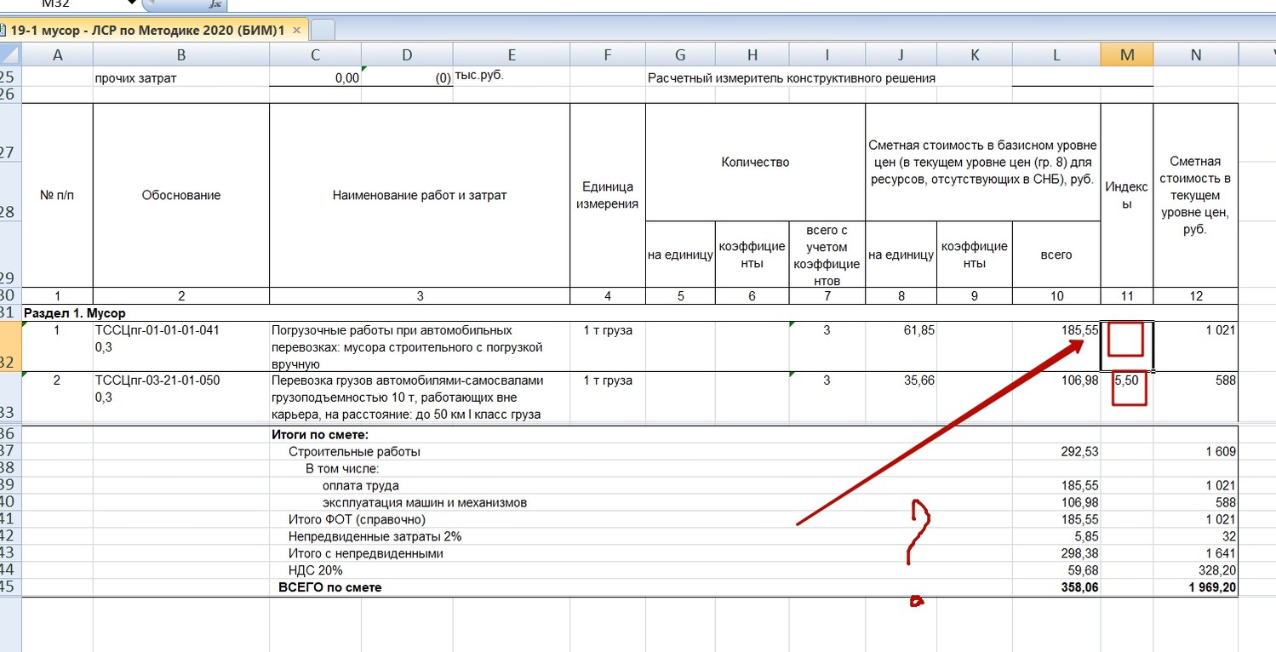Select column F header
Screen dimensions: 1276x652
[608, 55]
